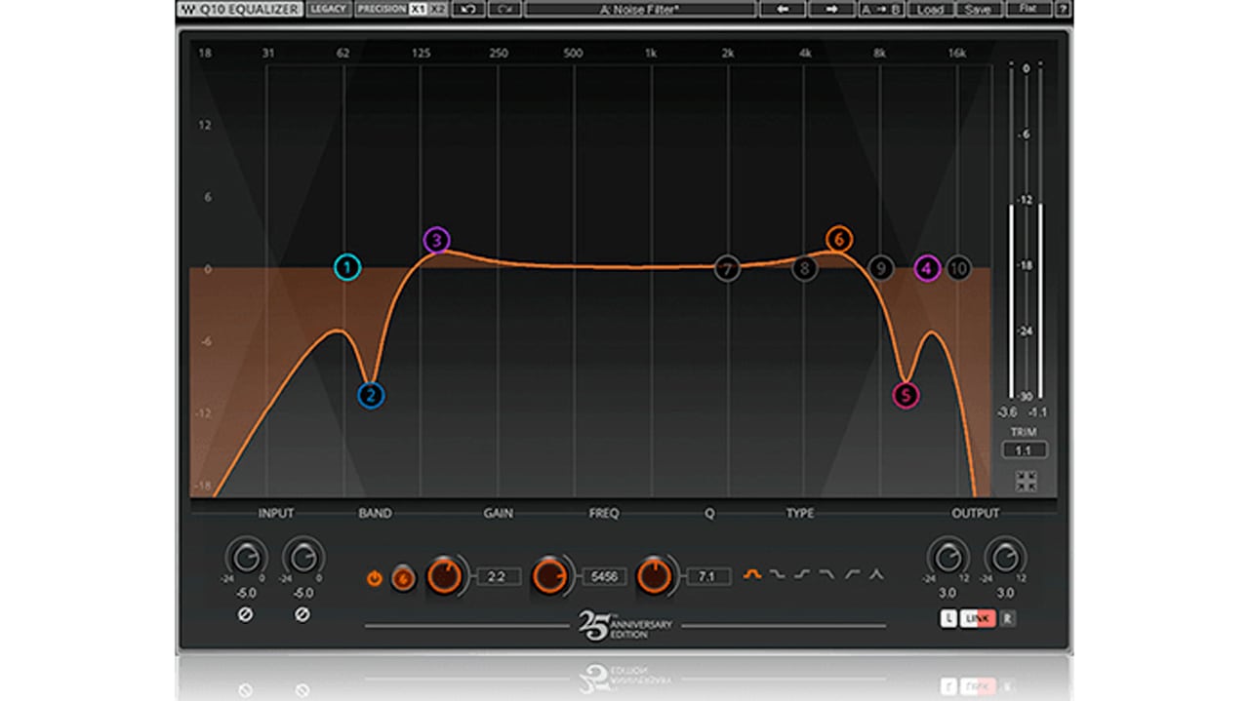
Task: Click the Save button
Action: pos(977,9)
